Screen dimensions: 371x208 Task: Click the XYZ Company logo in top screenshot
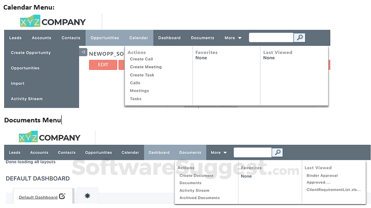click(53, 22)
